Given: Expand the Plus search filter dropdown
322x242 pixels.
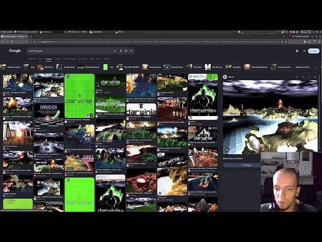Looking at the screenshot, I should pos(99,59).
